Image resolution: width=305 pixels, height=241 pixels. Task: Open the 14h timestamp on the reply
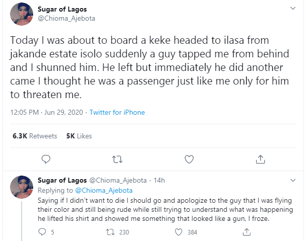click(x=159, y=181)
